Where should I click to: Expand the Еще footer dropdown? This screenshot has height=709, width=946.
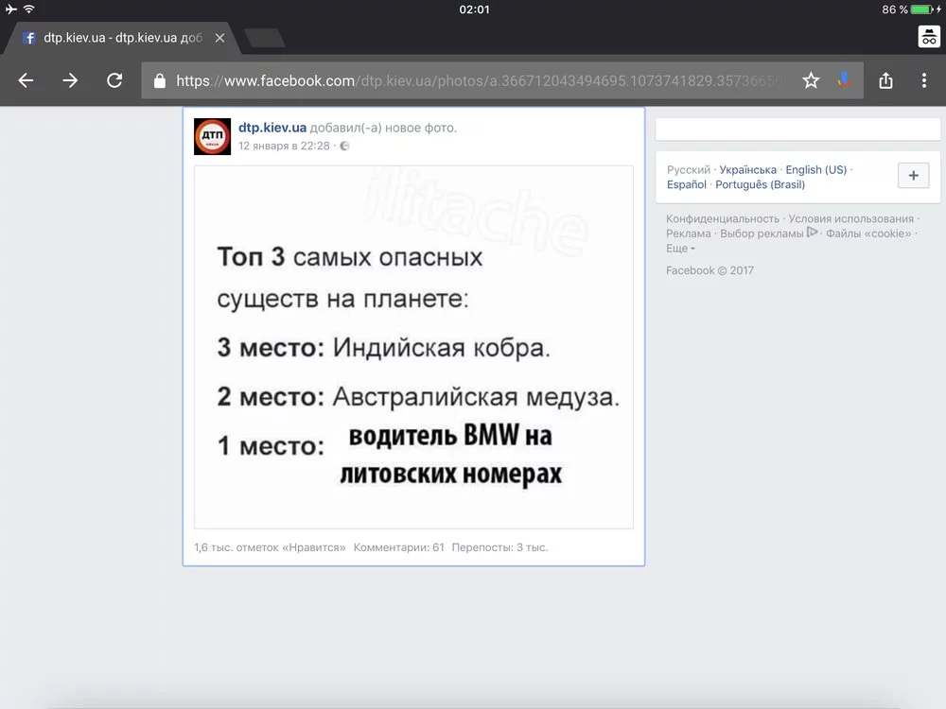[x=680, y=249]
